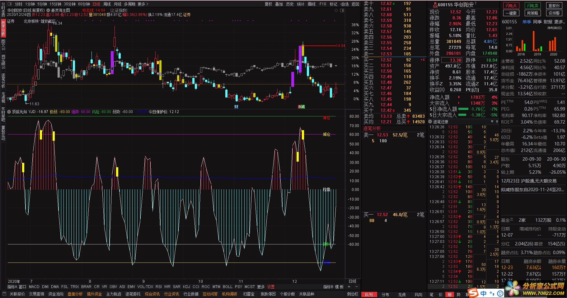Click the panel split icon at chart top-right
This screenshot has width=567, height=298.
coord(342,10)
